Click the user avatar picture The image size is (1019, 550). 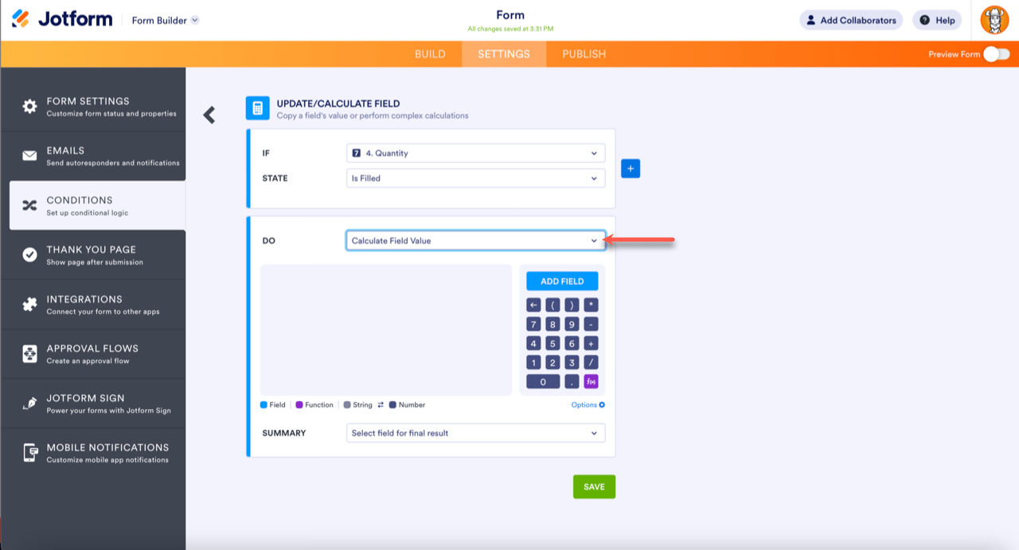pos(994,20)
